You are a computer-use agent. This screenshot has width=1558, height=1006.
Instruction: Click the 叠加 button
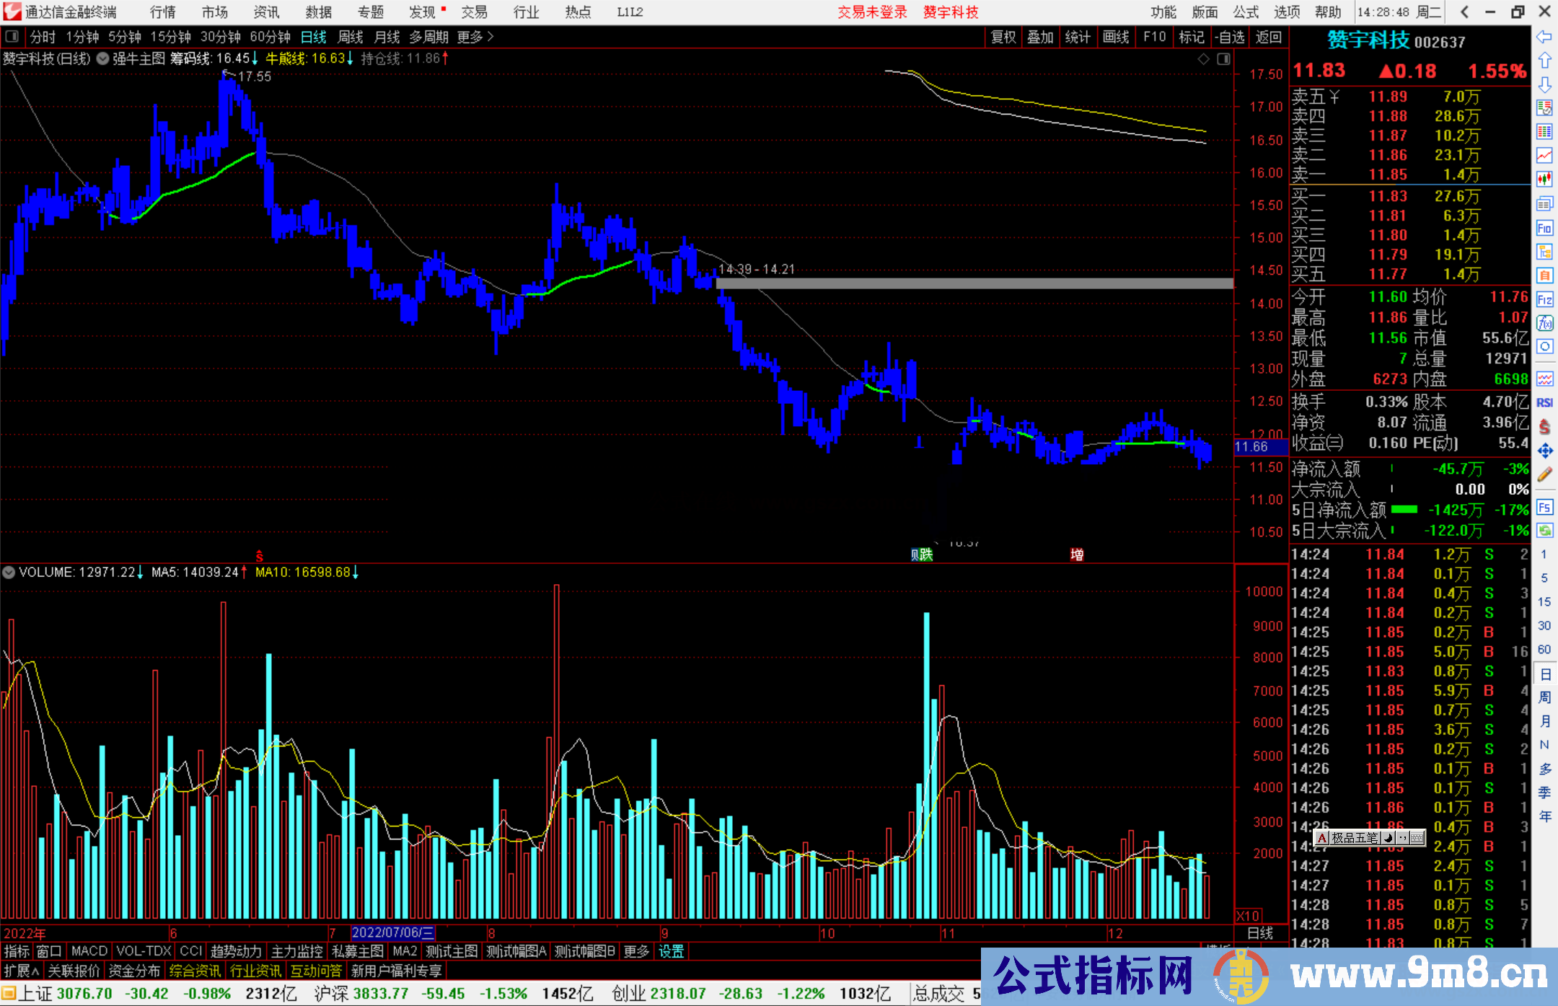[1041, 37]
